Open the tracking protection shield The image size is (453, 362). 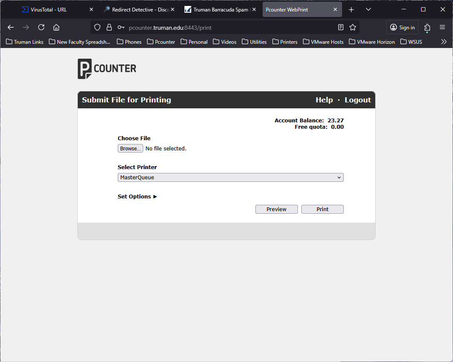click(x=97, y=28)
